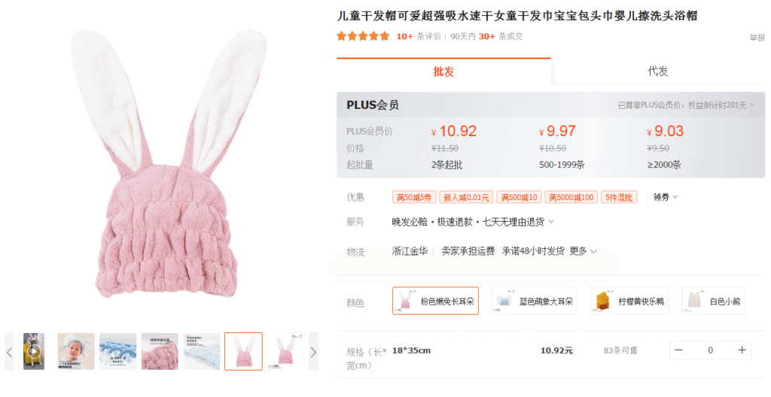View the blue fabric detail thumbnail
The width and height of the screenshot is (771, 397).
coord(118,351)
